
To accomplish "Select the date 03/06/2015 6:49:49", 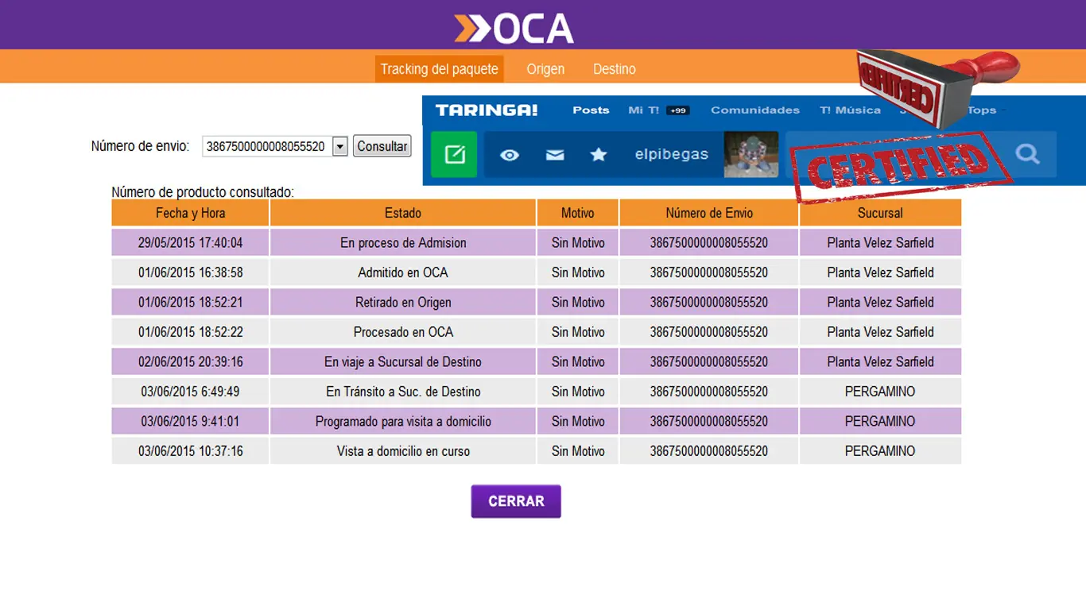I will [x=190, y=392].
